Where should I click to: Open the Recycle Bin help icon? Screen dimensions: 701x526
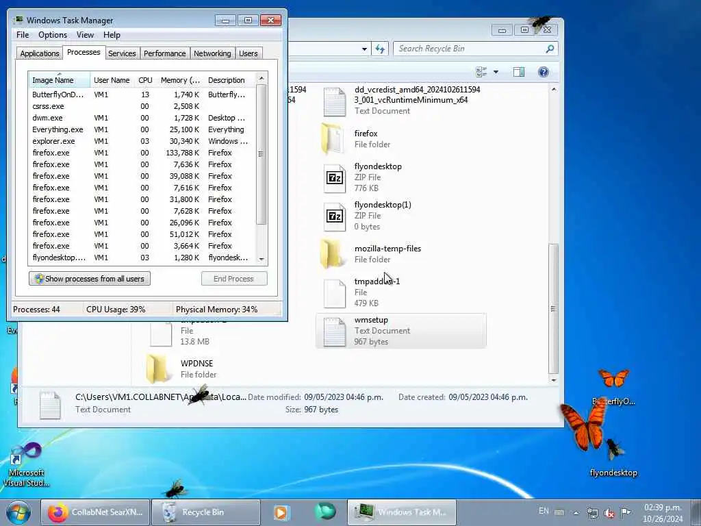pos(543,71)
